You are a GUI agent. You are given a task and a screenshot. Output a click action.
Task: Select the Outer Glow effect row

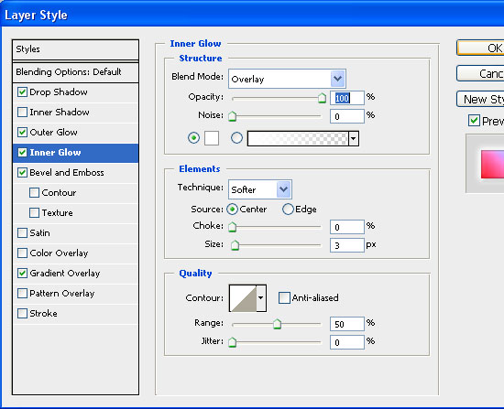click(x=75, y=133)
